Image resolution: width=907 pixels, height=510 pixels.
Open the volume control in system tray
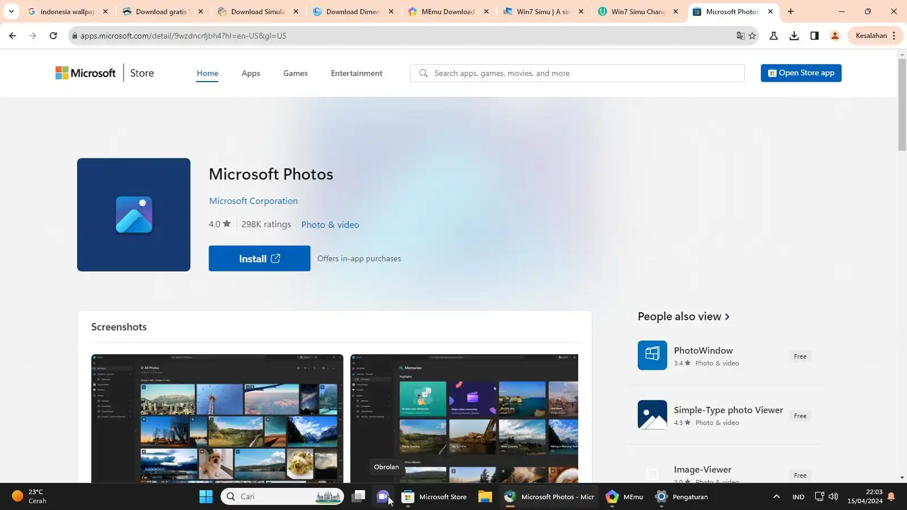(833, 497)
